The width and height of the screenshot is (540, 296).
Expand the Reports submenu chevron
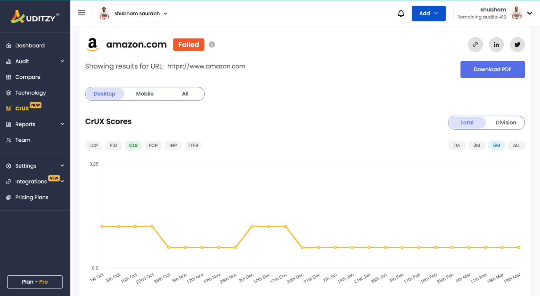[62, 124]
